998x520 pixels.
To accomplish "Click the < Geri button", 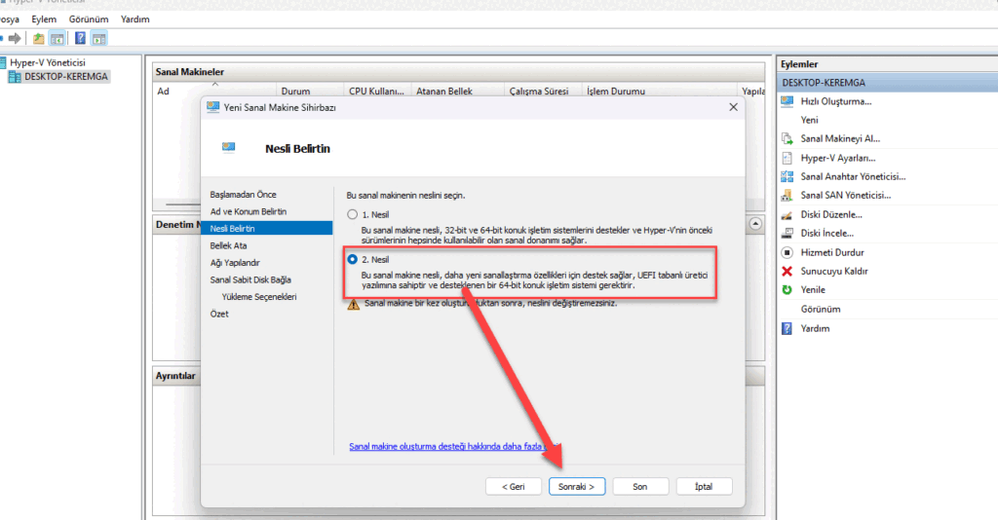I will click(513, 486).
